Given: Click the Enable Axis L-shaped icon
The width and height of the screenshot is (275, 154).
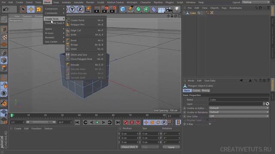Looking at the screenshot, I should 4,77.
